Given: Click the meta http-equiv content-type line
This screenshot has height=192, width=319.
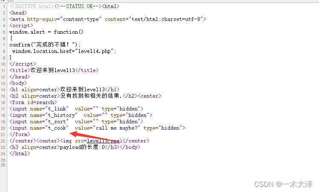Looking at the screenshot, I should (108, 19).
